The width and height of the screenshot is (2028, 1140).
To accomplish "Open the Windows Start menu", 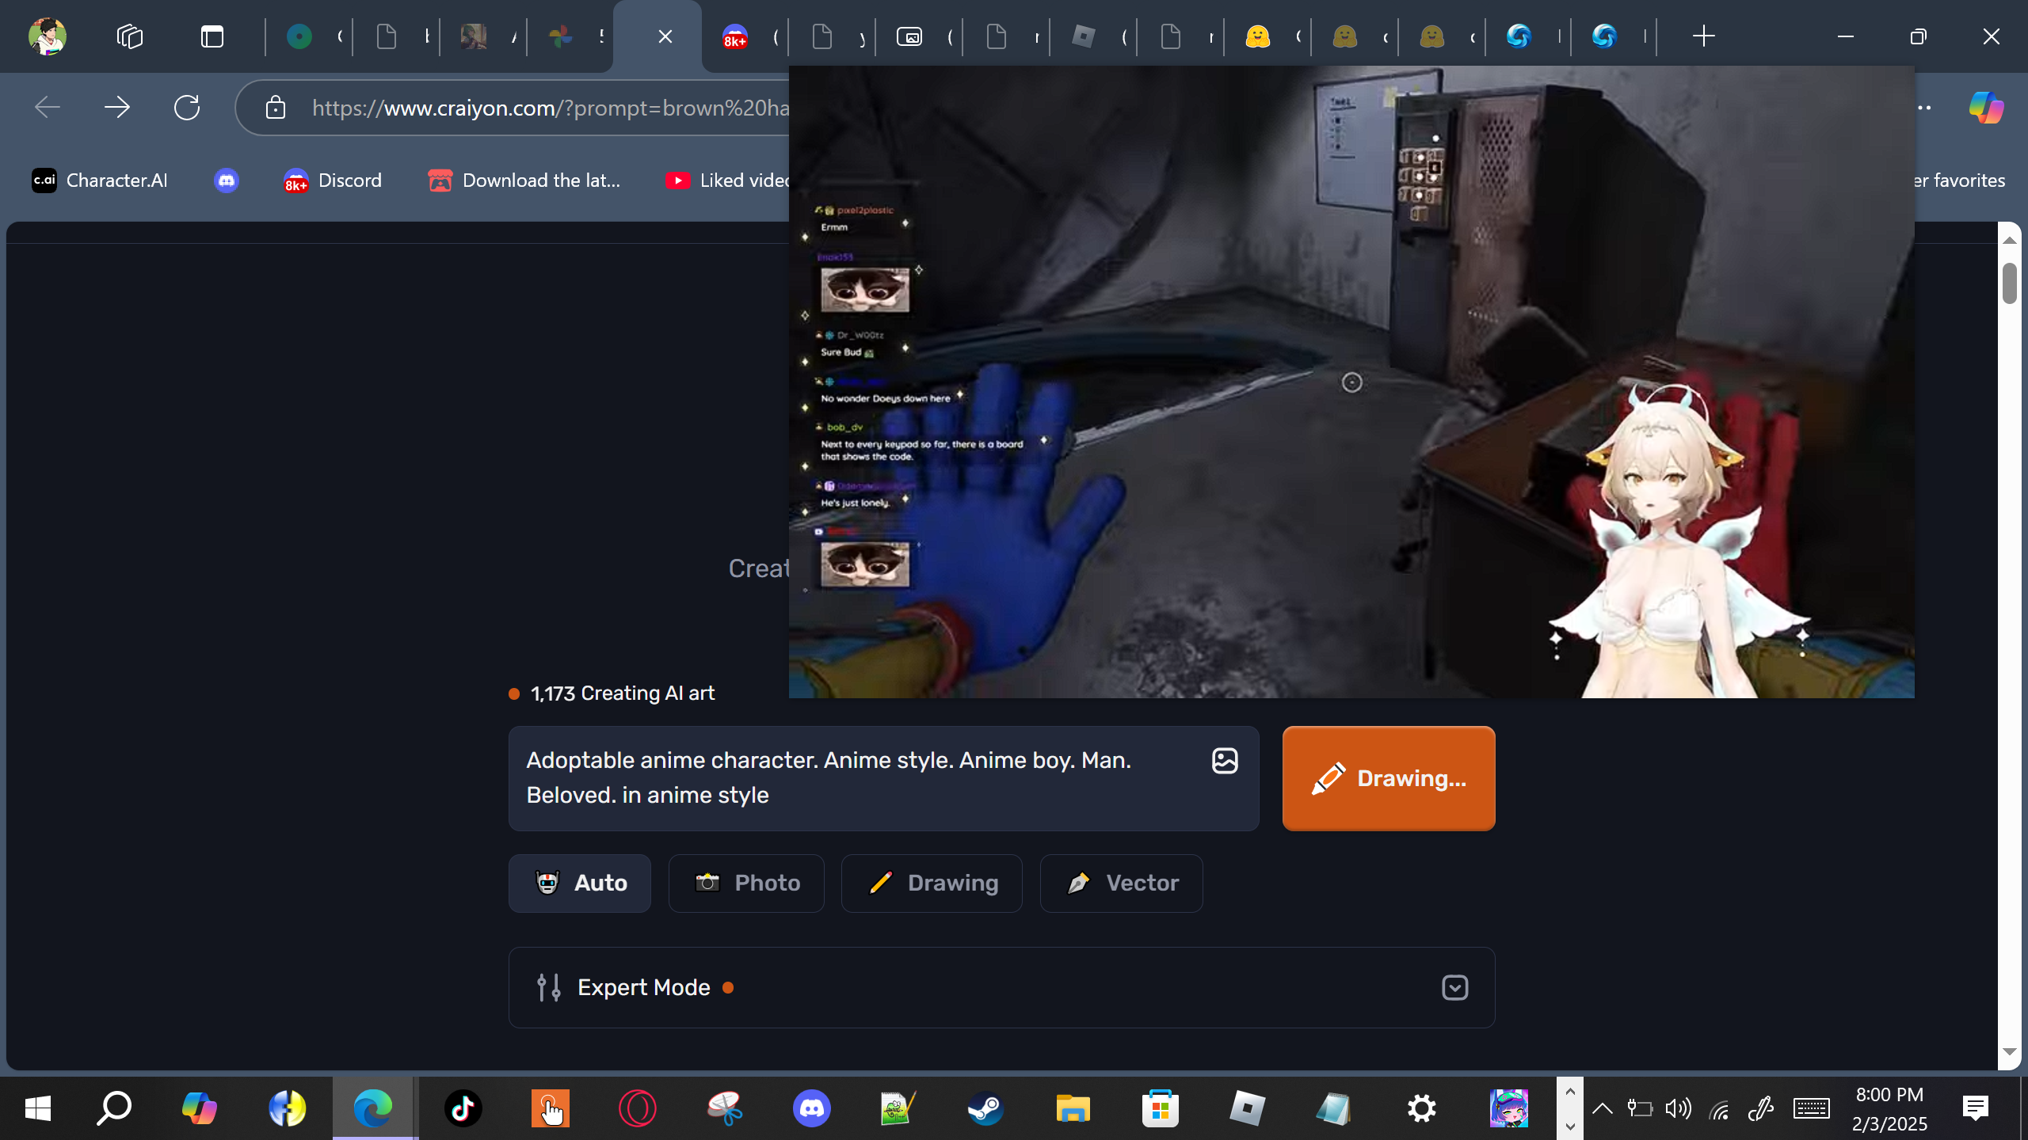I will coord(38,1108).
